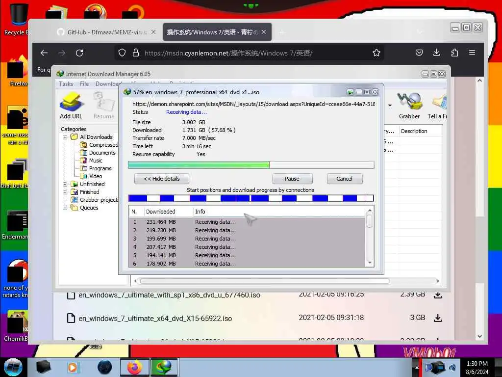The width and height of the screenshot is (502, 377).
Task: Click the Hide details button
Action: tap(162, 179)
